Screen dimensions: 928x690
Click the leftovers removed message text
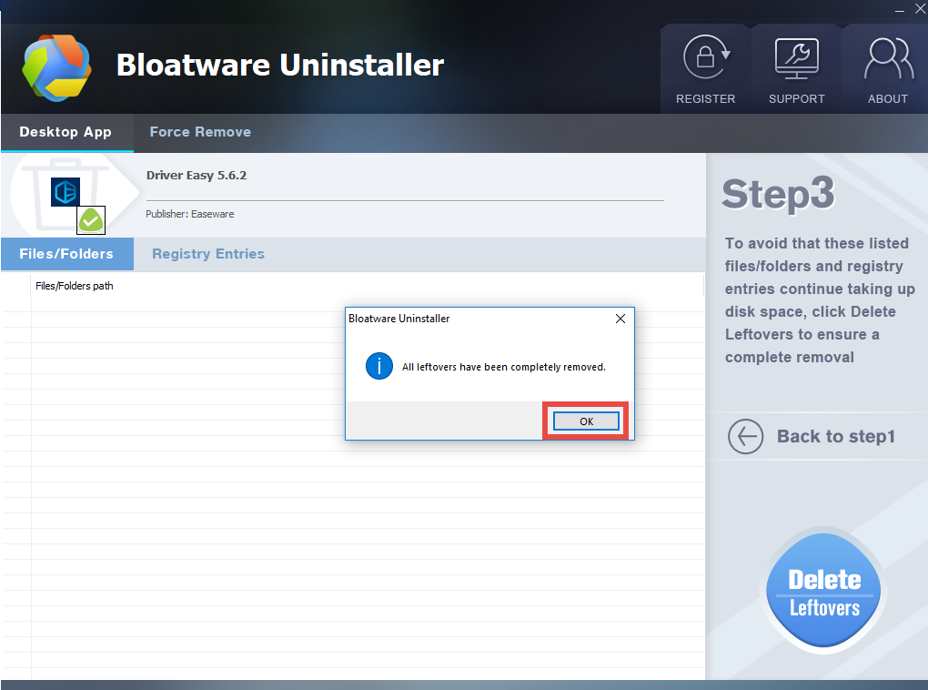coord(504,367)
